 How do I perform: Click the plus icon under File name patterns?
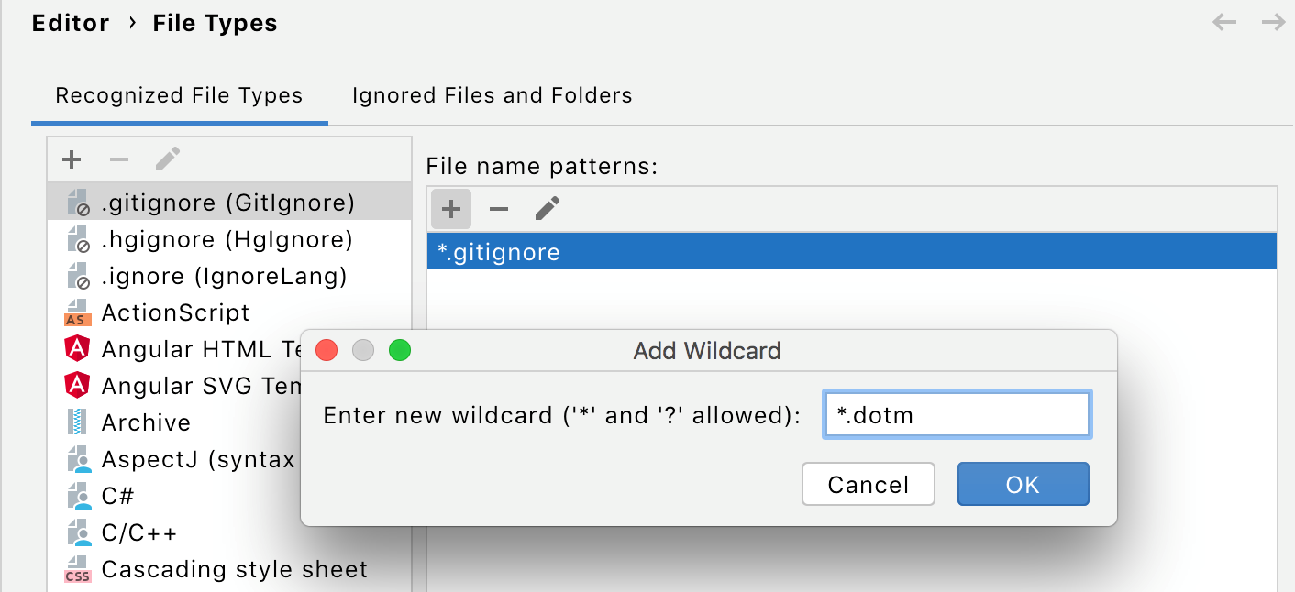tap(450, 209)
